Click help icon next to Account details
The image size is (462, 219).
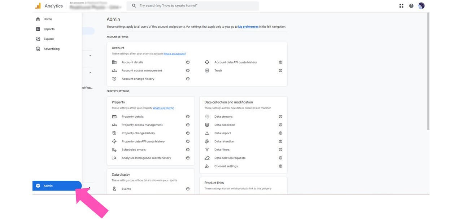[188, 62]
